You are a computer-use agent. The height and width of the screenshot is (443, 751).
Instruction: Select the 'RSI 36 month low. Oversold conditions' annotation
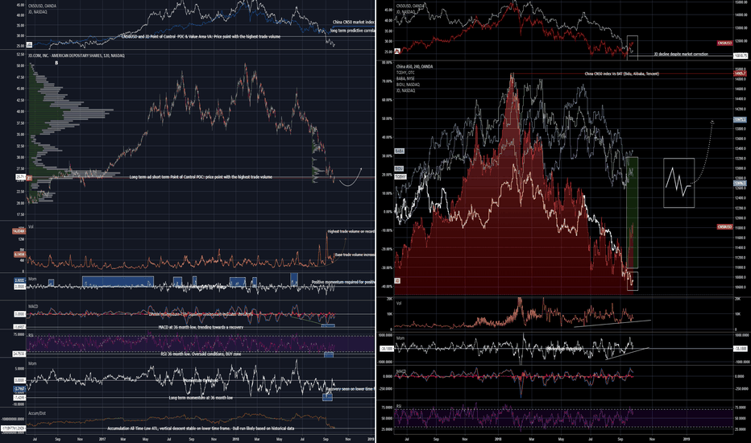coord(201,354)
